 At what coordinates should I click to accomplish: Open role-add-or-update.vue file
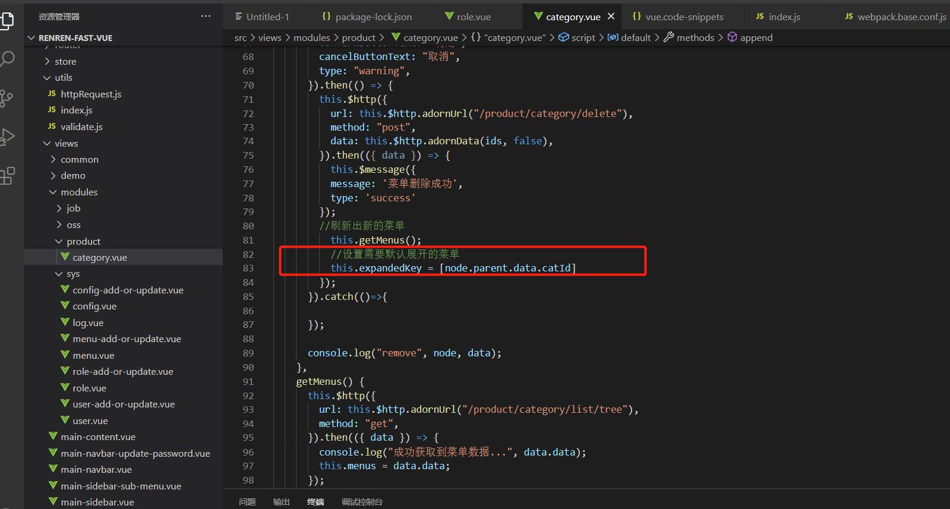pyautogui.click(x=123, y=372)
